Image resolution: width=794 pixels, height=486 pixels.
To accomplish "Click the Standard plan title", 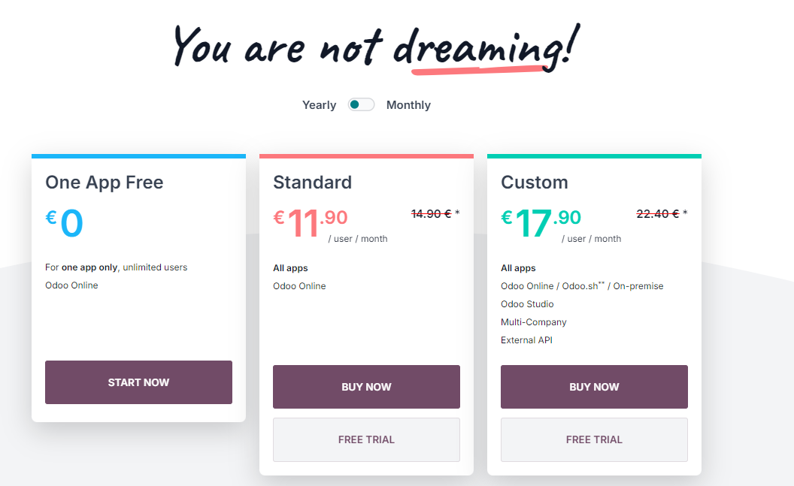I will (x=312, y=183).
